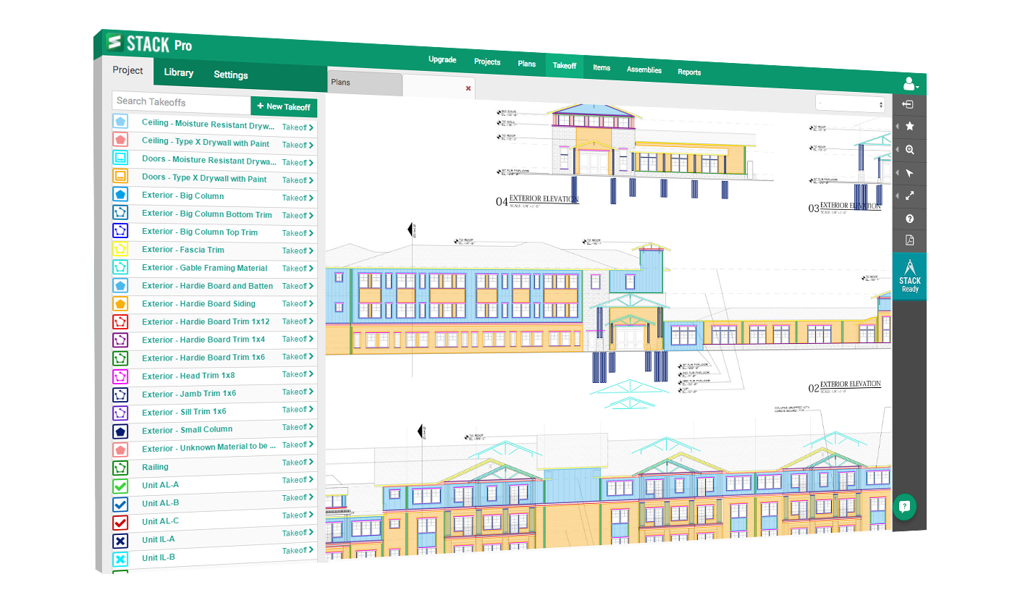Screen dimensions: 1028x603
Task: Click the Upgrade link in top navigation
Action: click(442, 59)
